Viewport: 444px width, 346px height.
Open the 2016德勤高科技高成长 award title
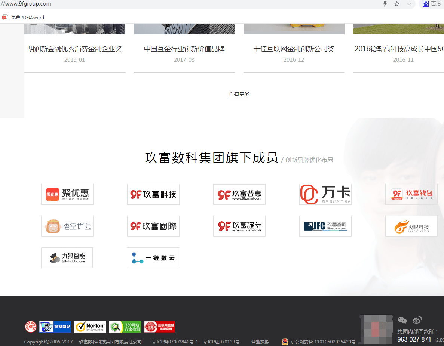[x=399, y=49]
